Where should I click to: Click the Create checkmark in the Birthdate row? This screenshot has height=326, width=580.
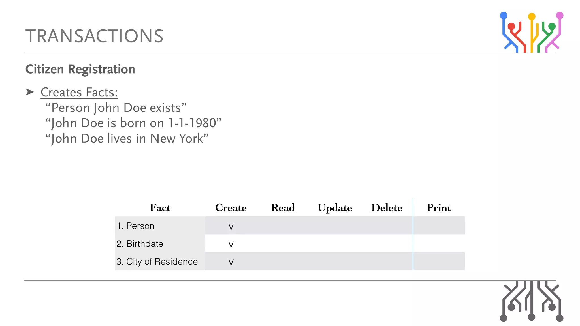click(x=231, y=244)
